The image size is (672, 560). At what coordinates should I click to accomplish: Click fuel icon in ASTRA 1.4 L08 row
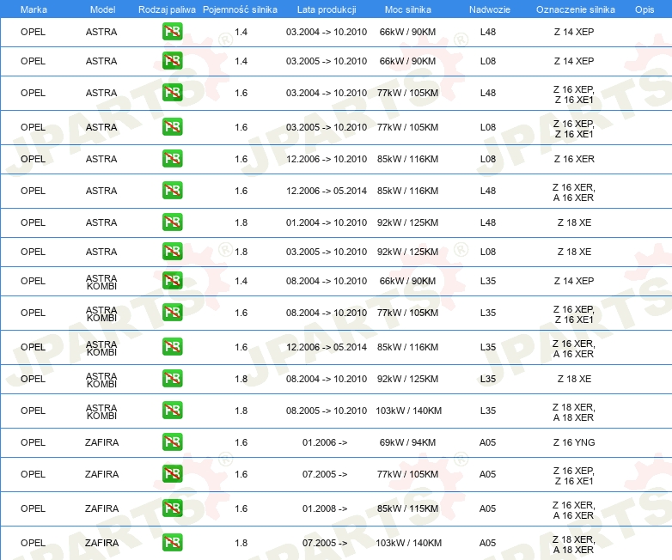tap(172, 61)
